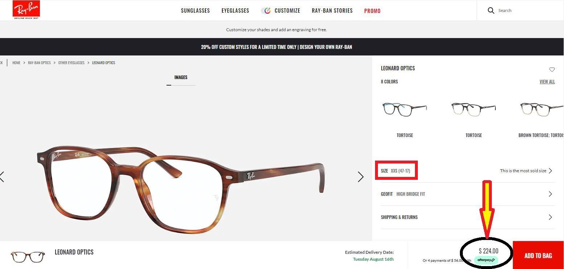Expand Shipping & Returns section
The height and width of the screenshot is (269, 564).
point(468,217)
